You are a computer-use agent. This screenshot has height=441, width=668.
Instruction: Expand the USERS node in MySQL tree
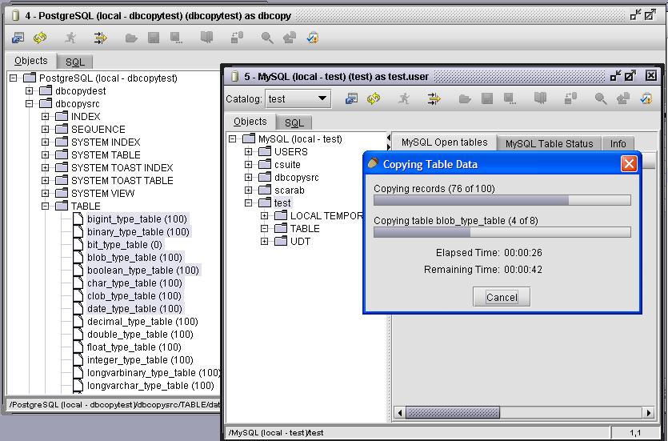(248, 152)
